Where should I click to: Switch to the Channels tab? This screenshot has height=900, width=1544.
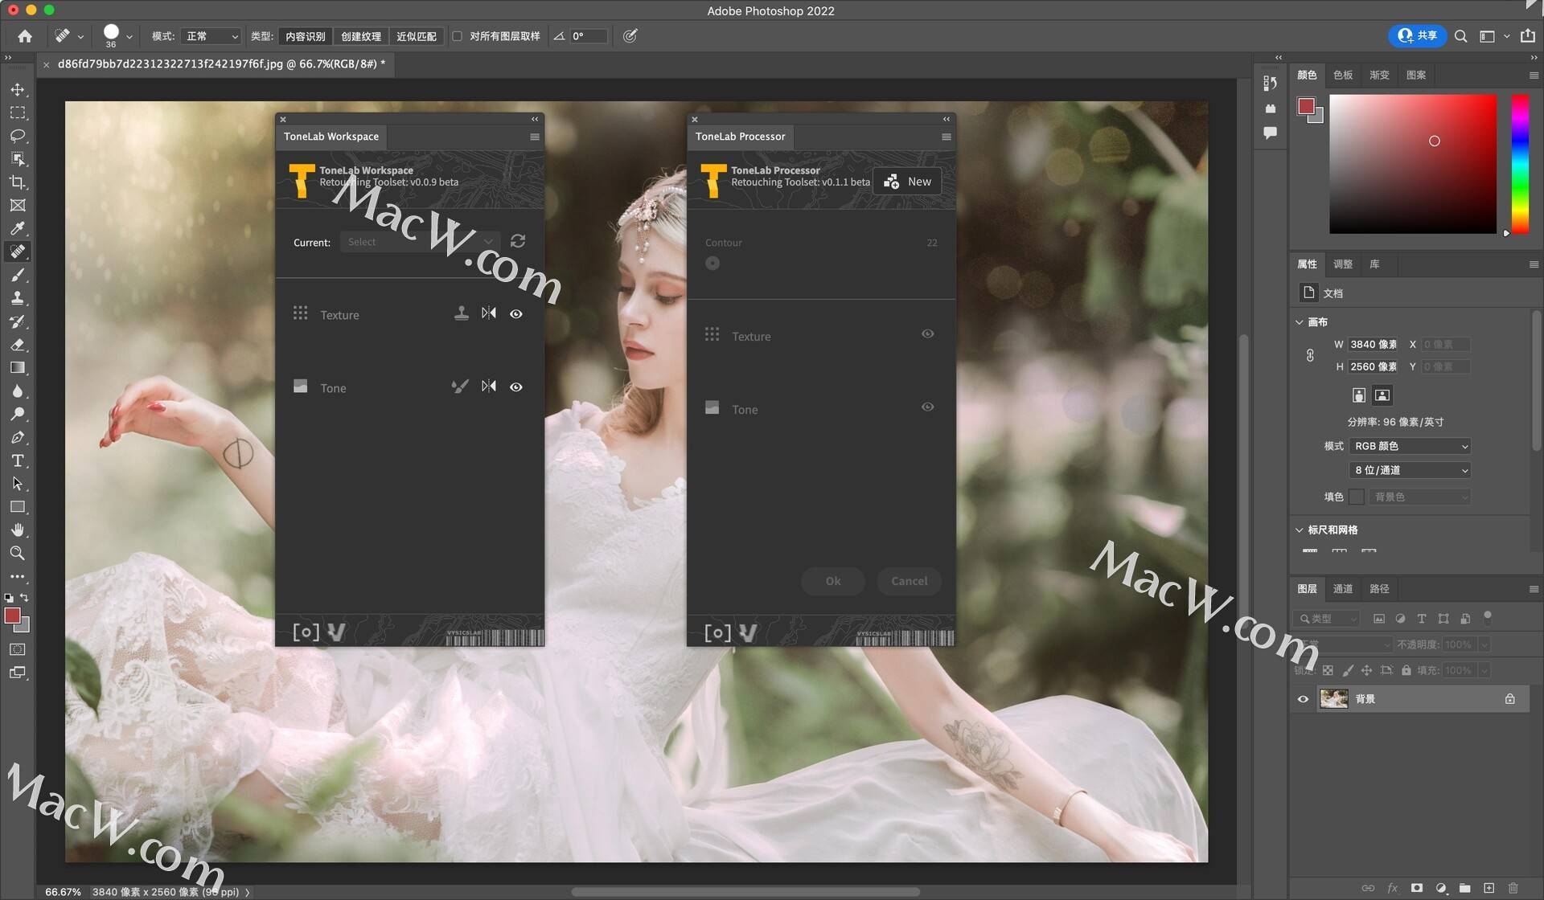pyautogui.click(x=1342, y=589)
